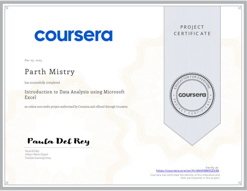Click the date Dec 25, 2025

point(33,60)
